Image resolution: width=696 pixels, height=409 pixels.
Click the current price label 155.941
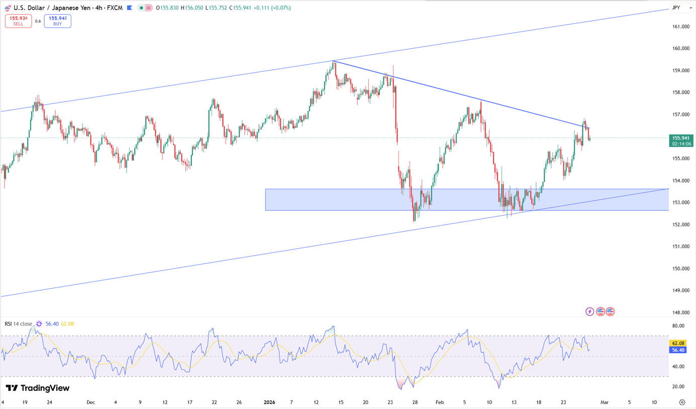point(681,138)
